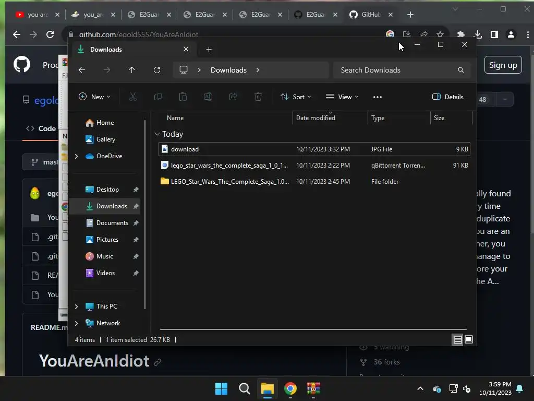Expand This PC in navigation pane
The image size is (534, 401).
point(76,306)
